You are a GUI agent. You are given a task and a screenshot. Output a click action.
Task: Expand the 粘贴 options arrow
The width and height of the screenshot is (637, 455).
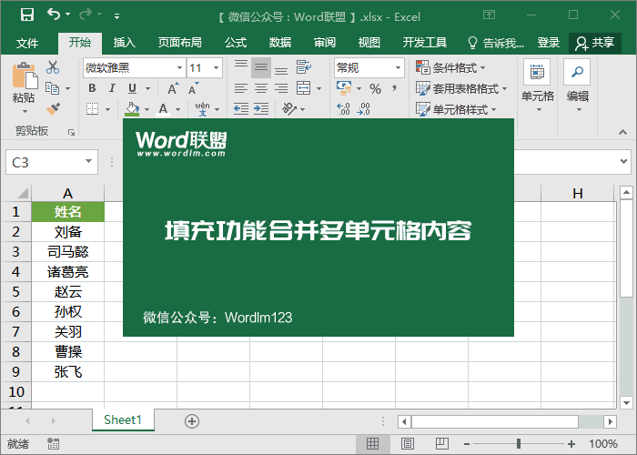coord(25,111)
